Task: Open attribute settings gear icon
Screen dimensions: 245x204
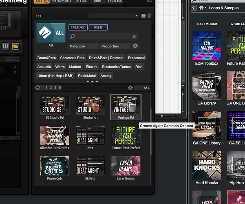Action: point(135,46)
